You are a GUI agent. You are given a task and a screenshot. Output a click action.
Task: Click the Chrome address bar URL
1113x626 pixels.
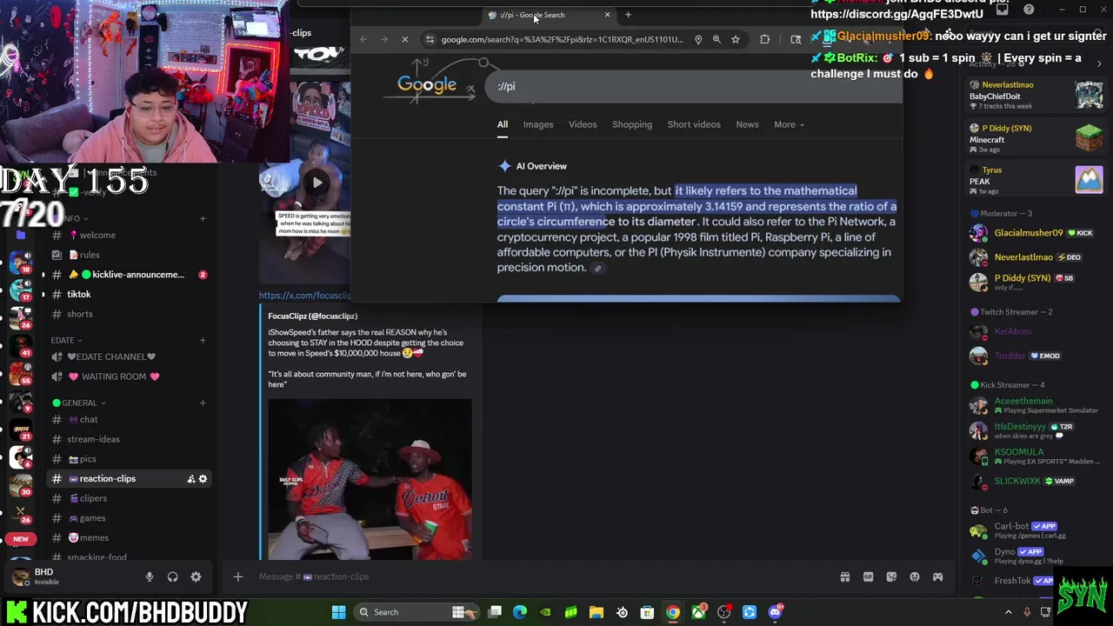(562, 39)
